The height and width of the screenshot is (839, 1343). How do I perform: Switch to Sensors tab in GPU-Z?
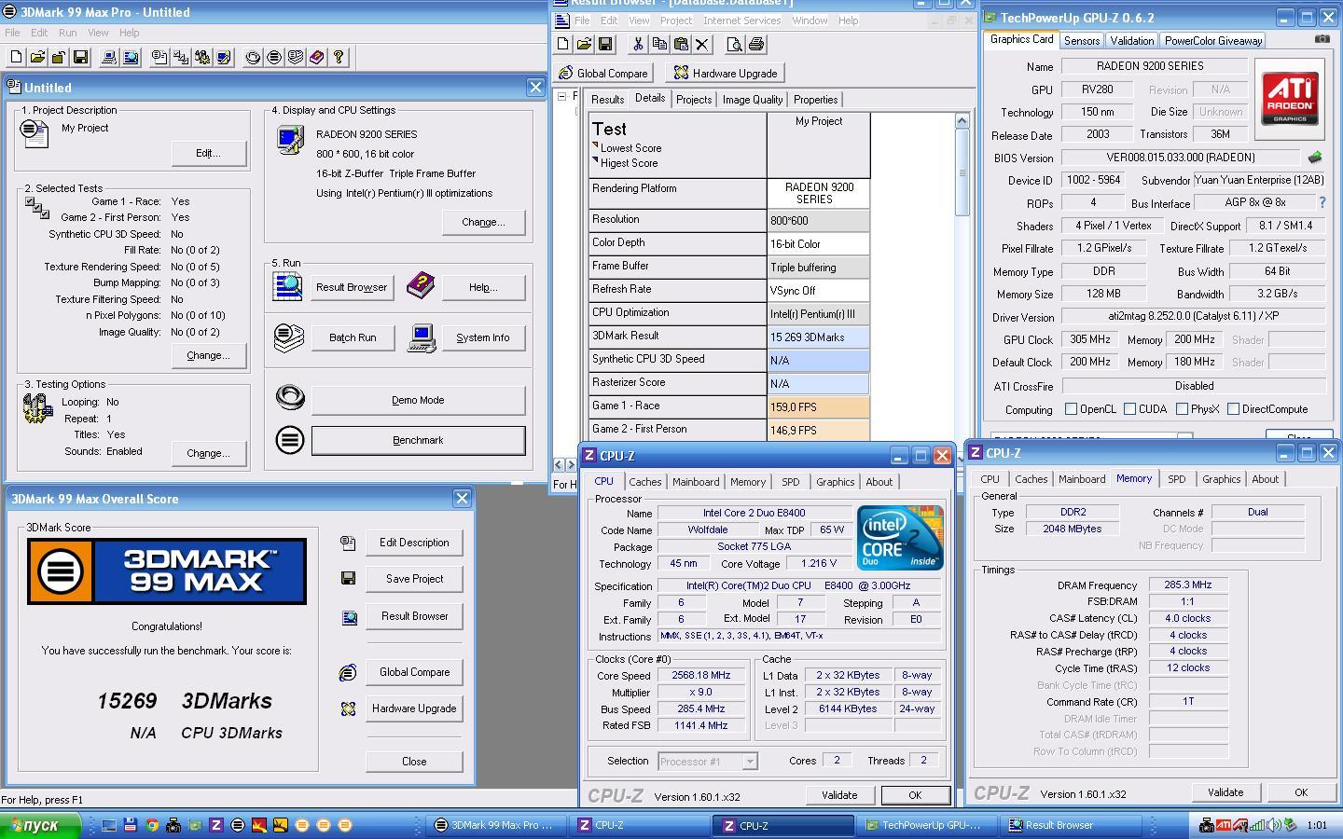pos(1082,40)
